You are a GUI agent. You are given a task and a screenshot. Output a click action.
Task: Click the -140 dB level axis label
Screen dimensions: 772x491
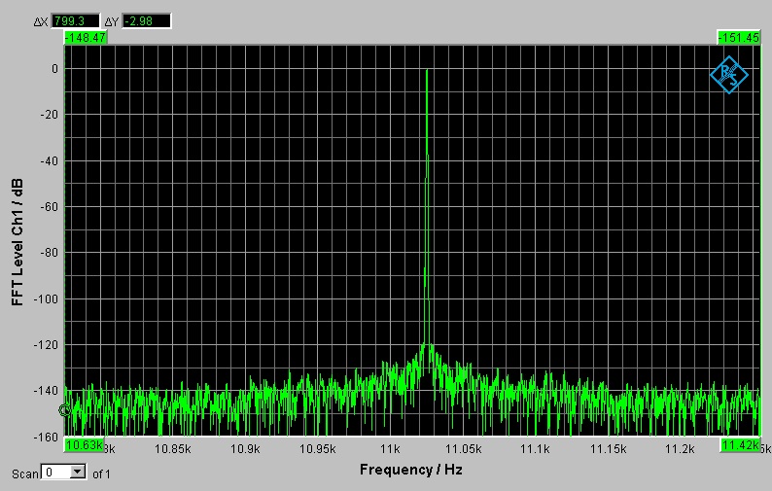(46, 391)
